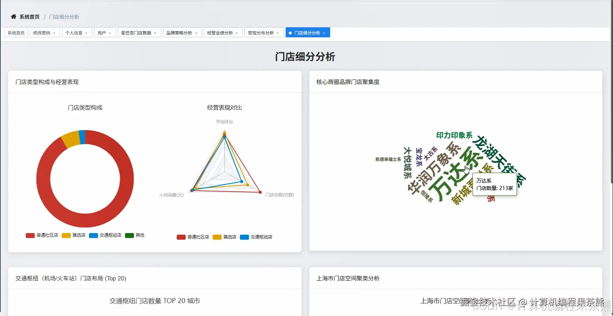Click the home icon in breadcrumb
The width and height of the screenshot is (613, 316).
(13, 17)
